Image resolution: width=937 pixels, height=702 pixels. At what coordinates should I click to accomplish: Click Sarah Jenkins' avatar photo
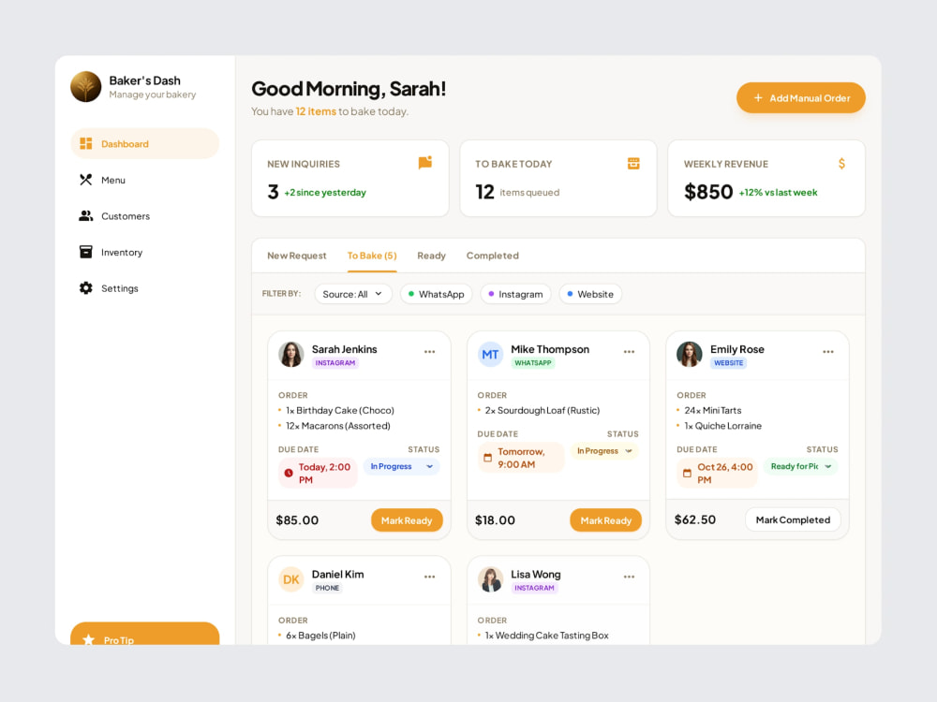[291, 355]
